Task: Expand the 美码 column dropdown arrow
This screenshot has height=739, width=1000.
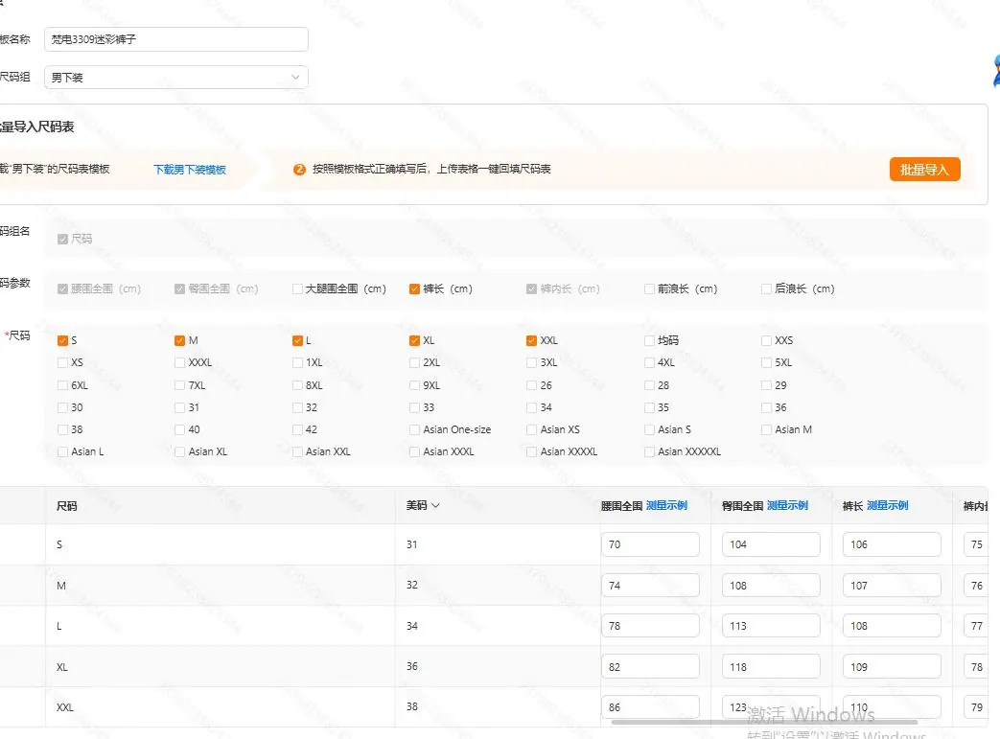Action: (x=435, y=506)
